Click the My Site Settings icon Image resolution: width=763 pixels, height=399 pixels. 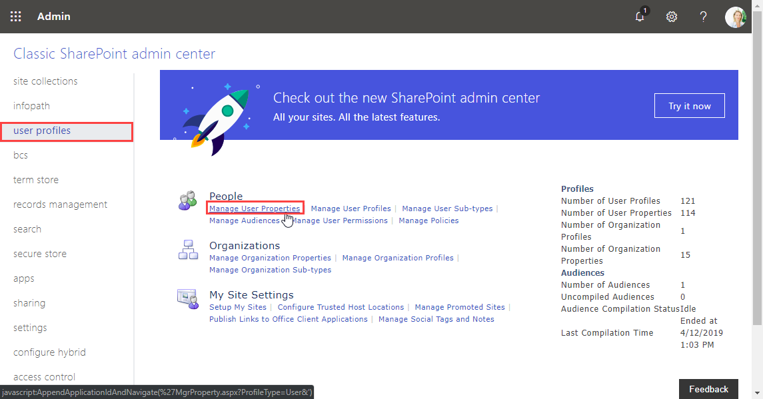coord(188,299)
